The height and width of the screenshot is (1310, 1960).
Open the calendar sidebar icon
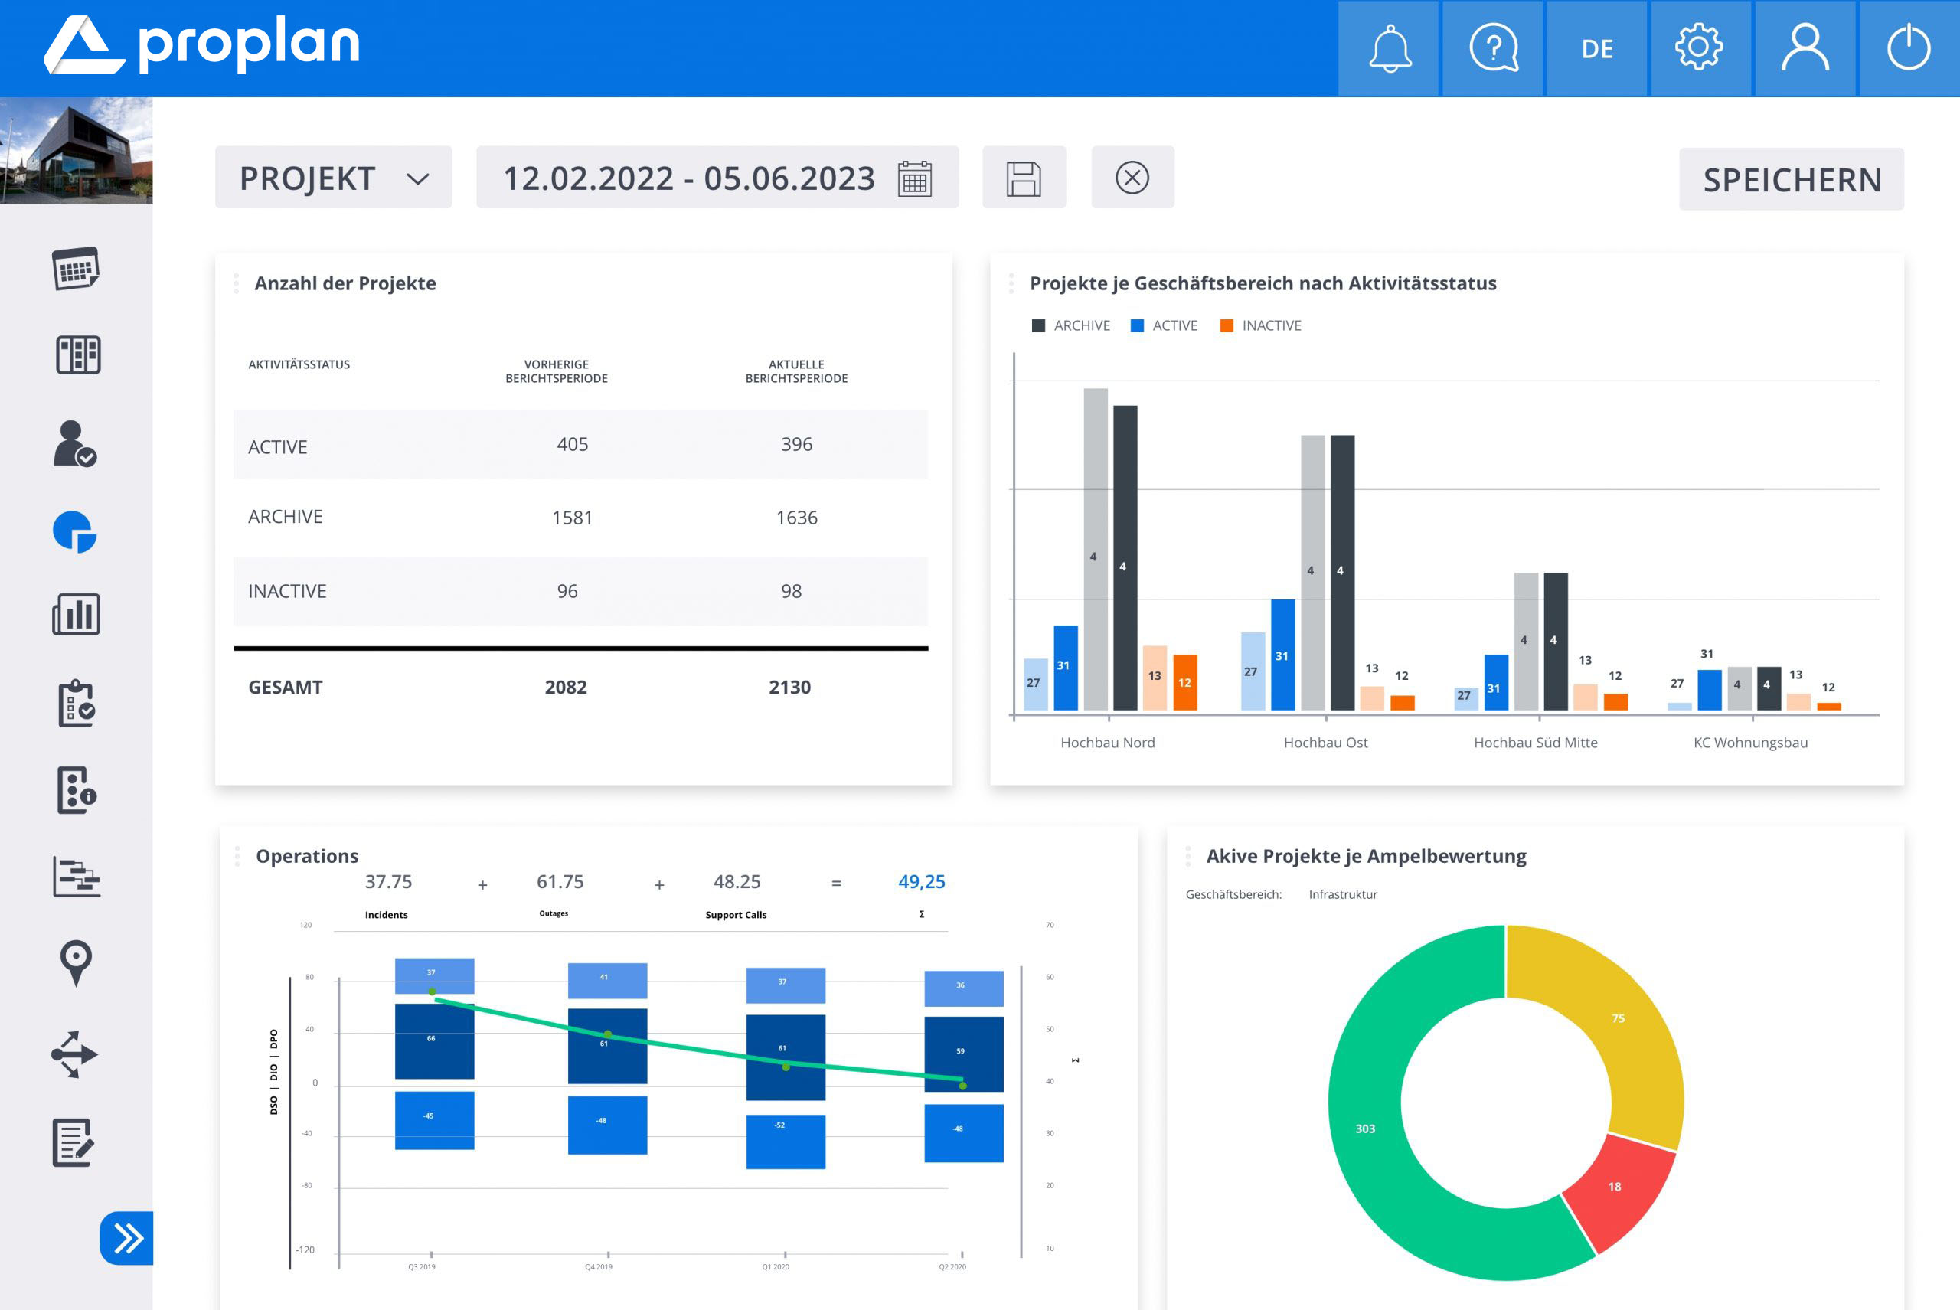(76, 269)
